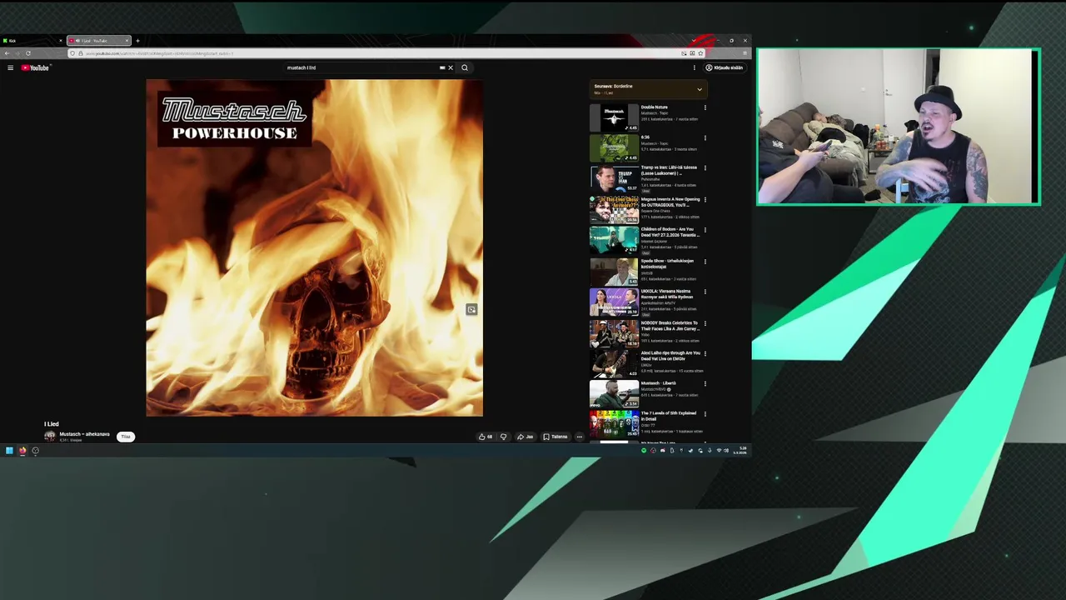The height and width of the screenshot is (600, 1066).
Task: Click the browser back arrow
Action: [x=7, y=53]
